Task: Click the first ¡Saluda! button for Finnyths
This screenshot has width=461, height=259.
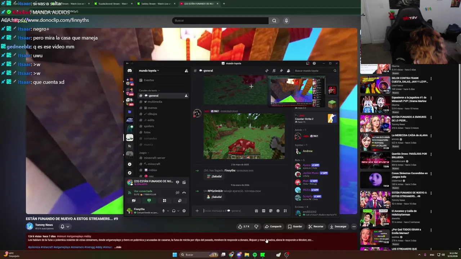Action: [x=215, y=177]
